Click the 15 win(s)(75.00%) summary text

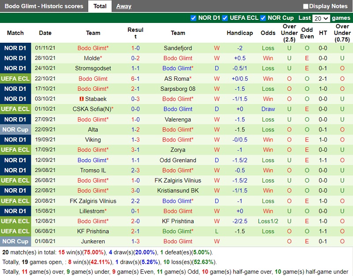(82, 252)
